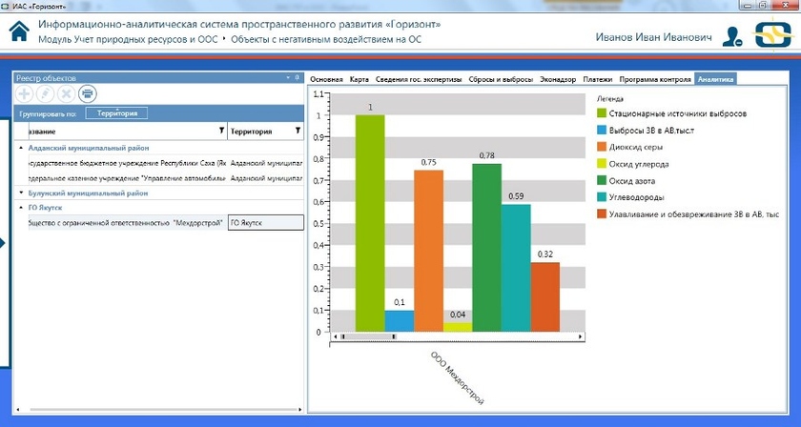Open the Сбросы и выбросы tab
This screenshot has width=801, height=427.
[500, 79]
